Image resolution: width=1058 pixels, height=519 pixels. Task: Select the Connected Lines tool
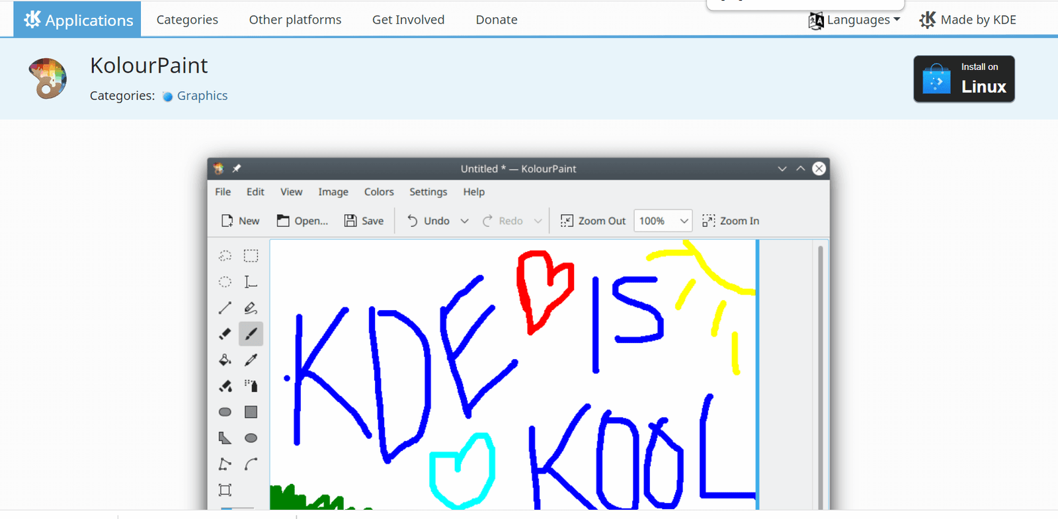point(225,464)
